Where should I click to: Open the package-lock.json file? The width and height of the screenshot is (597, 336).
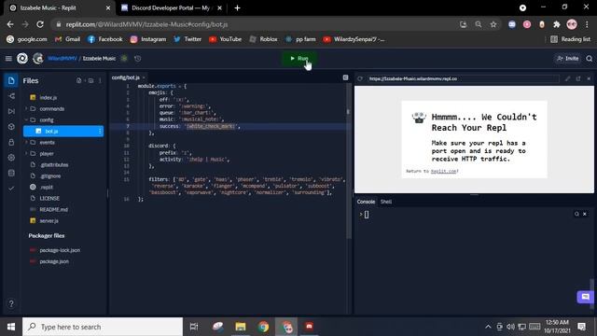pyautogui.click(x=60, y=250)
